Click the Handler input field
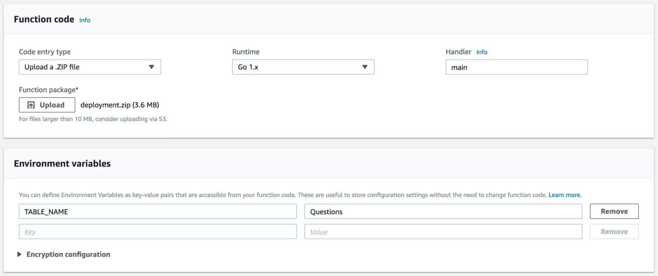Screen dimensions: 658x276 tap(516, 67)
